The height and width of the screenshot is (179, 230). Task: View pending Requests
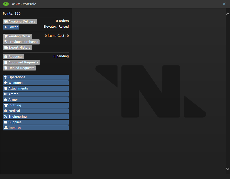point(13,57)
